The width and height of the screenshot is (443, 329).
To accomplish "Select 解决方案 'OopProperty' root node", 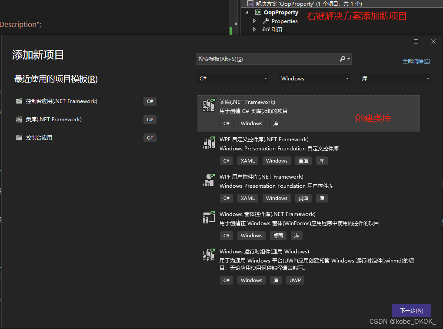I will [x=309, y=3].
